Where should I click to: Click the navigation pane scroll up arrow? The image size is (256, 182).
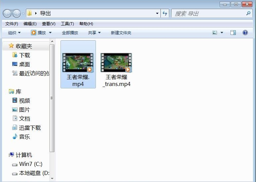(52, 41)
